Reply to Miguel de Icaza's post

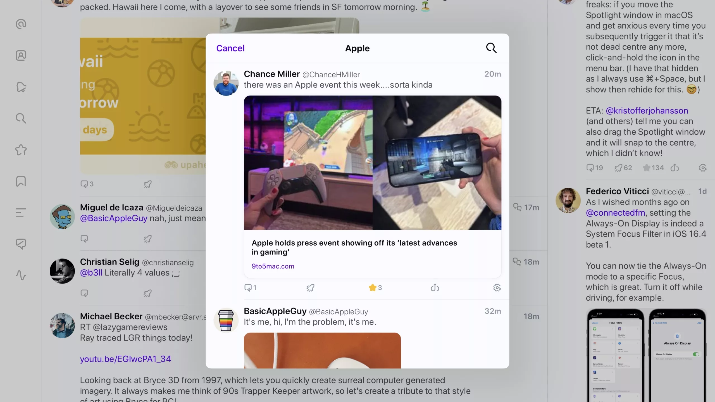click(x=84, y=239)
